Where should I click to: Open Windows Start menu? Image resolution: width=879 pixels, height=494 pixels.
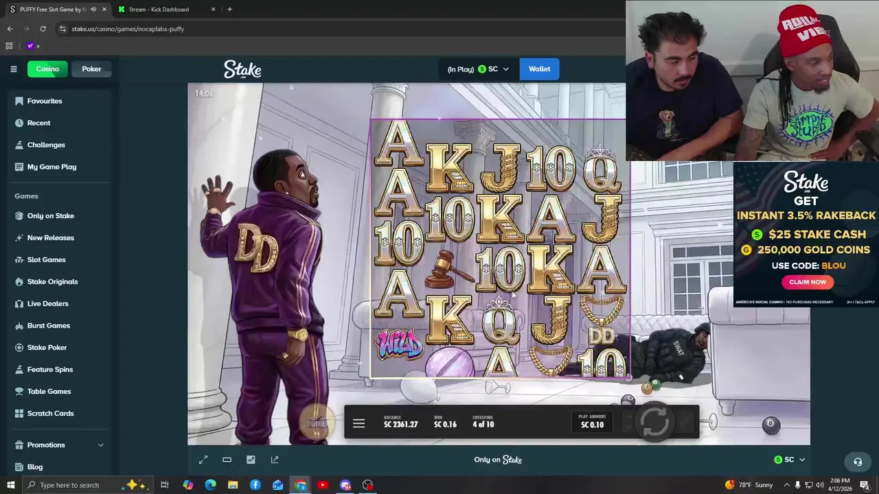click(10, 485)
